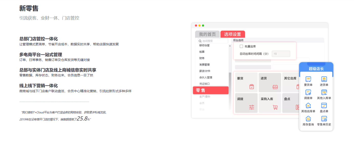Click the 新零售 page heading
This screenshot has height=141, width=354.
point(29,8)
